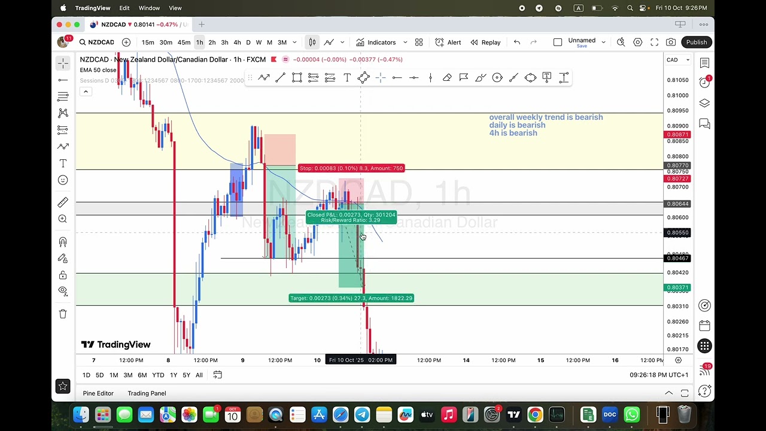766x431 pixels.
Task: Open the chat bubbles panel
Action: (x=704, y=123)
